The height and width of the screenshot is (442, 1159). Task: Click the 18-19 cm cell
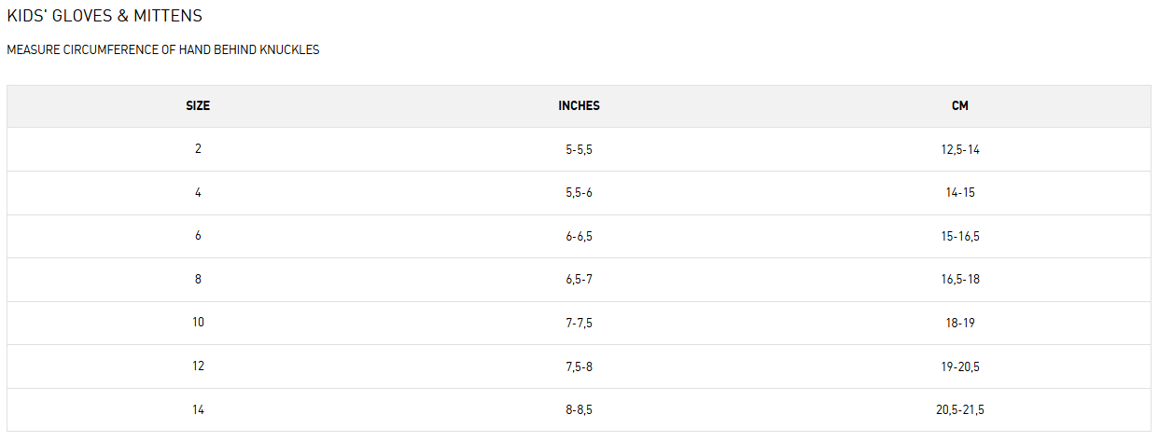(960, 323)
